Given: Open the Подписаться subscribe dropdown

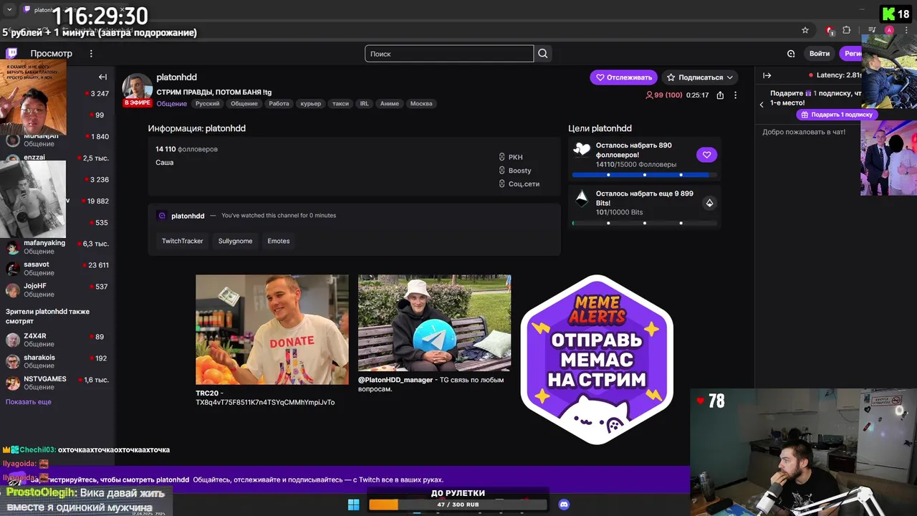Looking at the screenshot, I should pos(700,77).
